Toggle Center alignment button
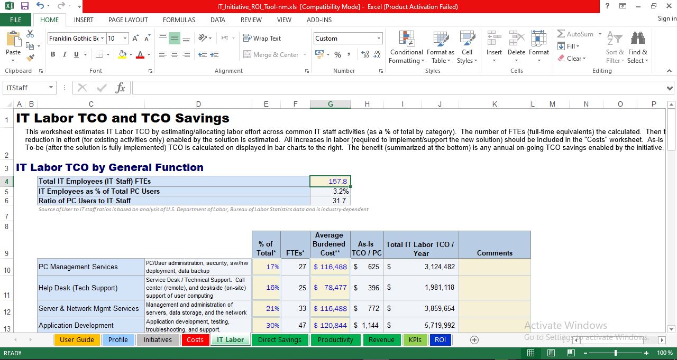The image size is (677, 360). point(175,54)
